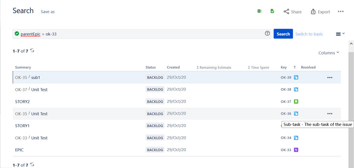Click sub-task type icon for OK-36

296,114
